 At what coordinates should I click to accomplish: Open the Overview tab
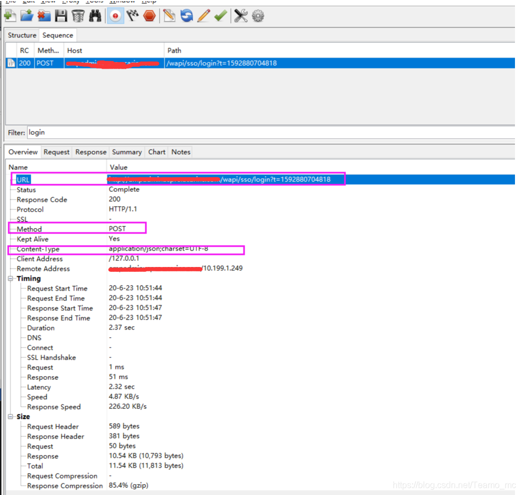(x=23, y=152)
